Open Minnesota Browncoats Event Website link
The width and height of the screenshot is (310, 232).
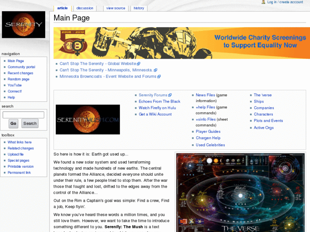[108, 76]
